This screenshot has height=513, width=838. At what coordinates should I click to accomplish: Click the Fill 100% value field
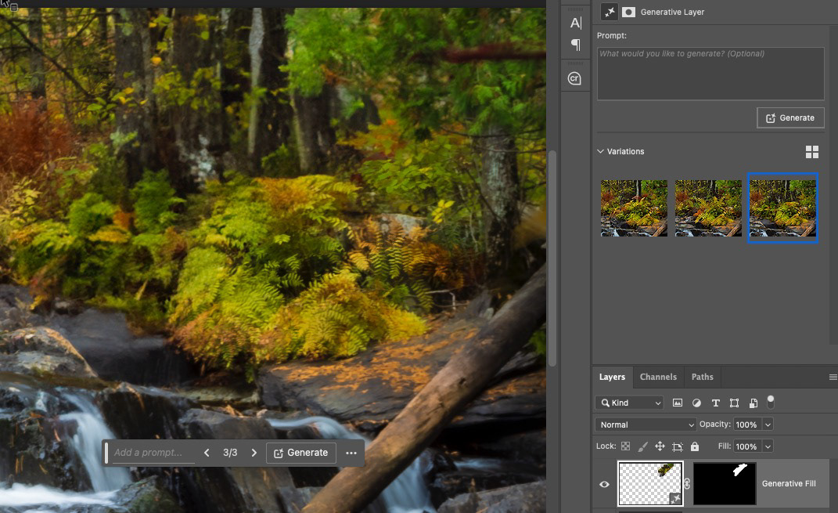(748, 446)
